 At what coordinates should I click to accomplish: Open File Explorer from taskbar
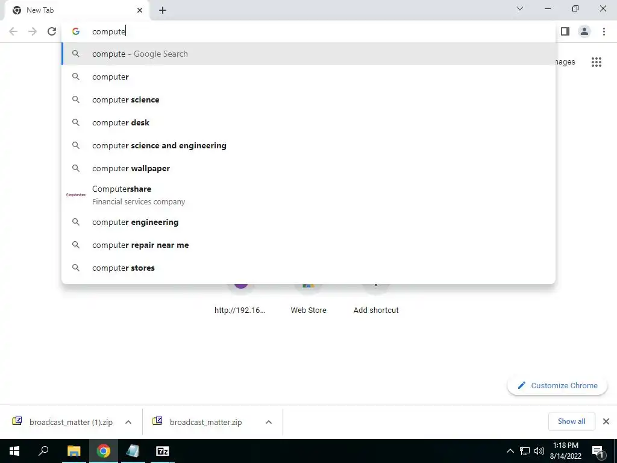(x=74, y=451)
